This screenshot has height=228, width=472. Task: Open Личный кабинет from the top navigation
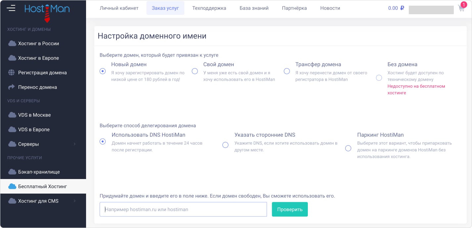[119, 8]
